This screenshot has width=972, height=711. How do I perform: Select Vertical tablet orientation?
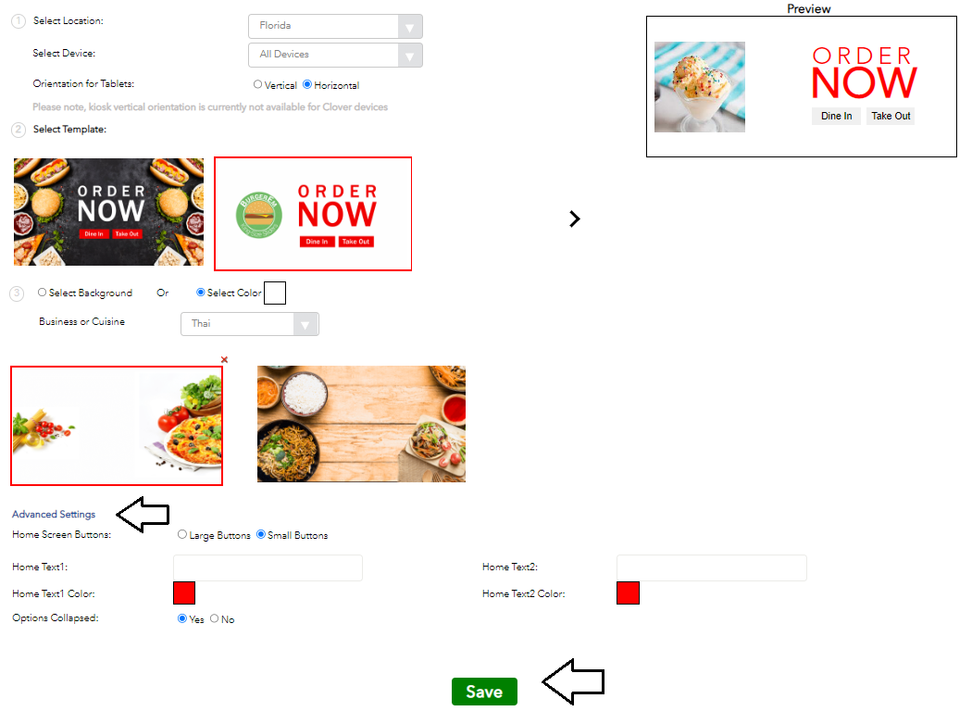tap(257, 84)
